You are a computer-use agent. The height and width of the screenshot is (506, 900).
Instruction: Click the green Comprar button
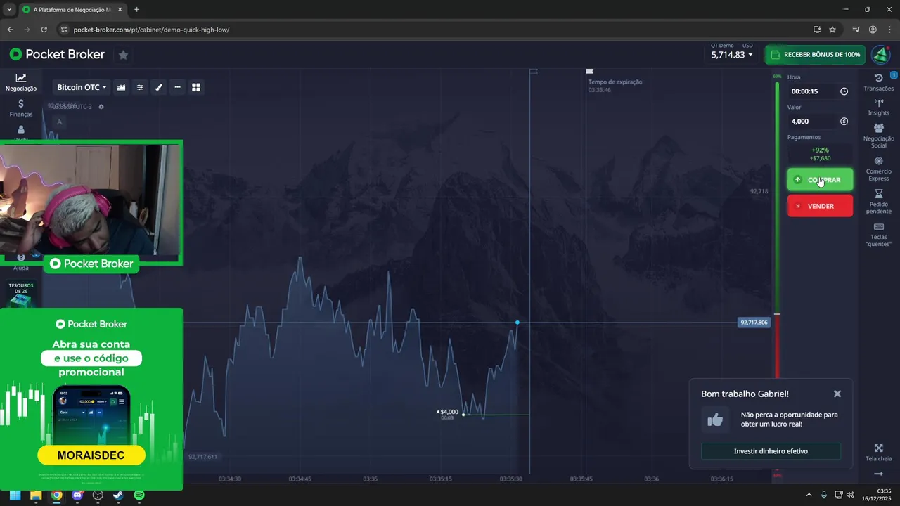pyautogui.click(x=820, y=180)
